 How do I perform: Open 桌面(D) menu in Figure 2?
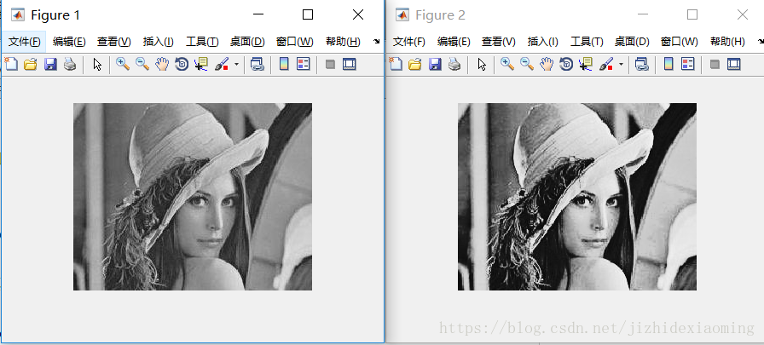(632, 42)
